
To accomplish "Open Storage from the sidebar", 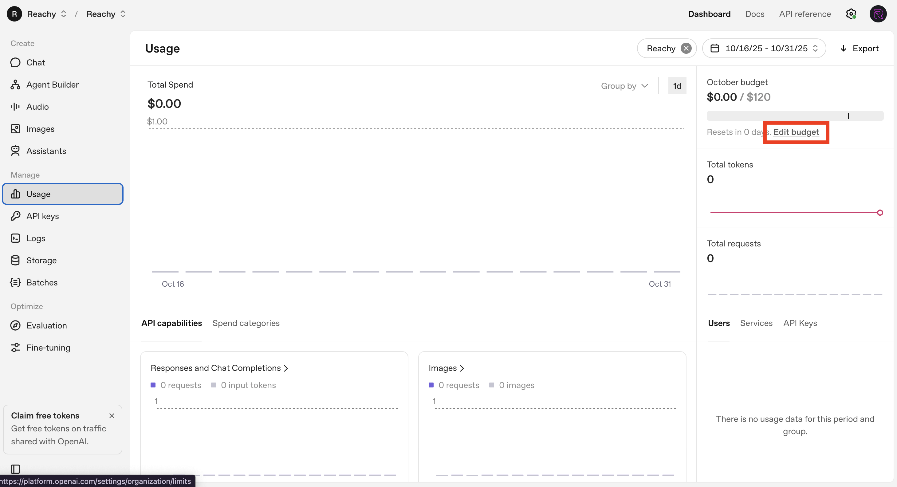I will coord(41,260).
